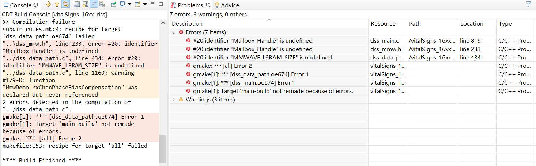This screenshot has width=536, height=166.
Task: Toggle Scroll Lock in the console
Action: 85,4
